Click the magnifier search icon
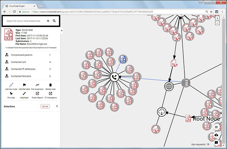Image resolution: width=227 pixels, height=149 pixels. click(x=54, y=21)
